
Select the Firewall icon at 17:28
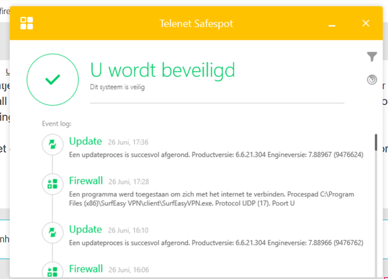point(52,184)
